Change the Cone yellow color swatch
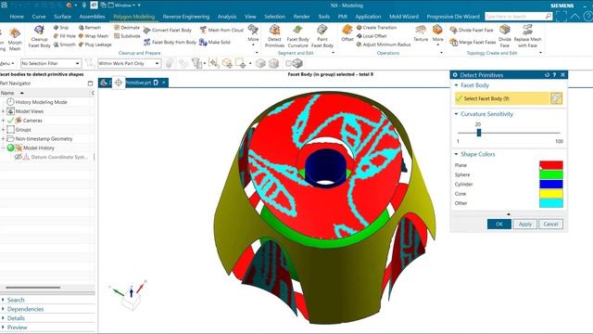This screenshot has width=593, height=334. point(551,194)
